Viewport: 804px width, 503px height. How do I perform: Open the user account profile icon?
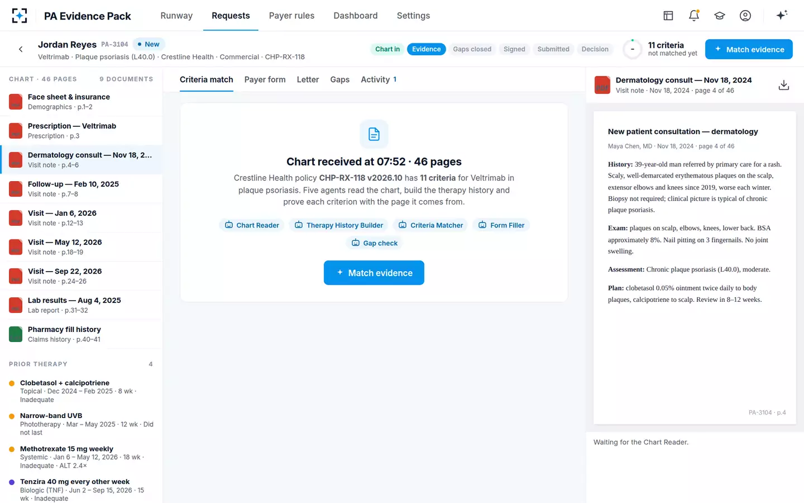tap(745, 16)
